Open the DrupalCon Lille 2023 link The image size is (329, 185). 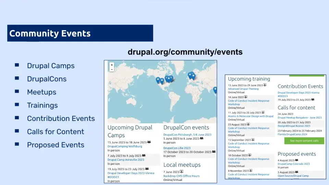[x=177, y=148]
